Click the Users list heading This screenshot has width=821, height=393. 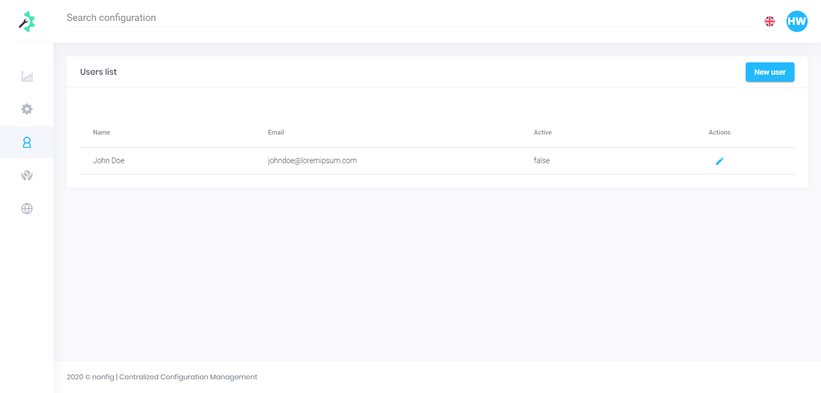click(x=98, y=72)
